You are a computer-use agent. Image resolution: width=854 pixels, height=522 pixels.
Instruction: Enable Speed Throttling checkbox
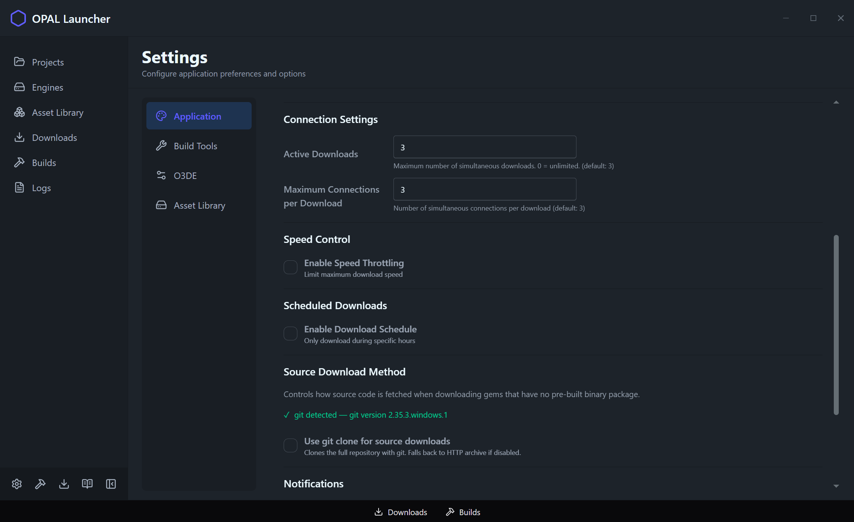point(291,267)
